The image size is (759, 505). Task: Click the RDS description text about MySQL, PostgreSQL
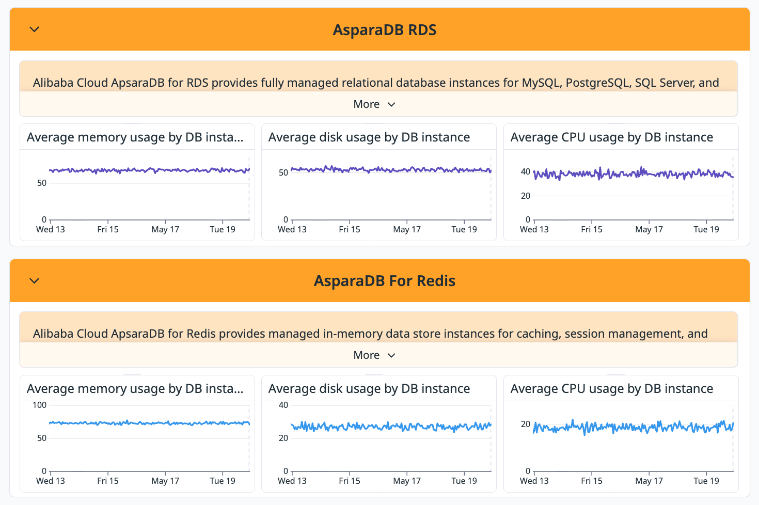click(376, 83)
